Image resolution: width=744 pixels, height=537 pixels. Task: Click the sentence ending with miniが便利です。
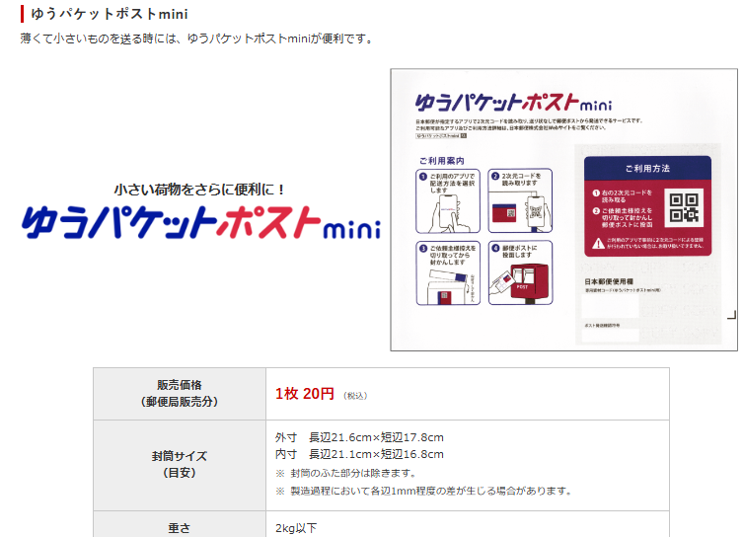197,38
